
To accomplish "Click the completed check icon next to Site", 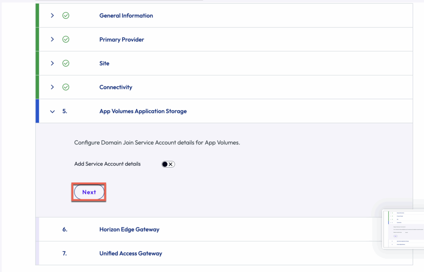I will pos(65,63).
